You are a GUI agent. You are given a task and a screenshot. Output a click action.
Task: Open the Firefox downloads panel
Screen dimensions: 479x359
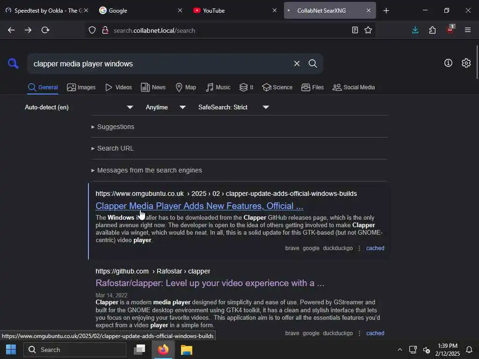pyautogui.click(x=415, y=30)
